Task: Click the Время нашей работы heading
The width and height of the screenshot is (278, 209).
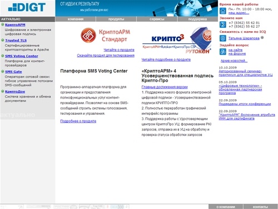Action: pyautogui.click(x=239, y=4)
